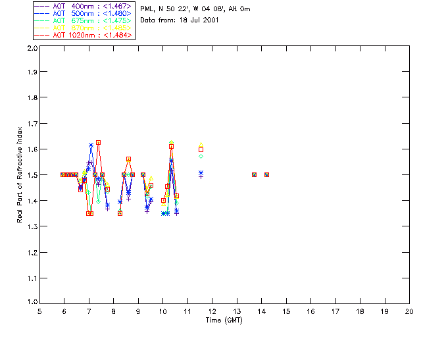Click the 1.6 y-axis tick label
This screenshot has width=421, height=337.
[32, 149]
